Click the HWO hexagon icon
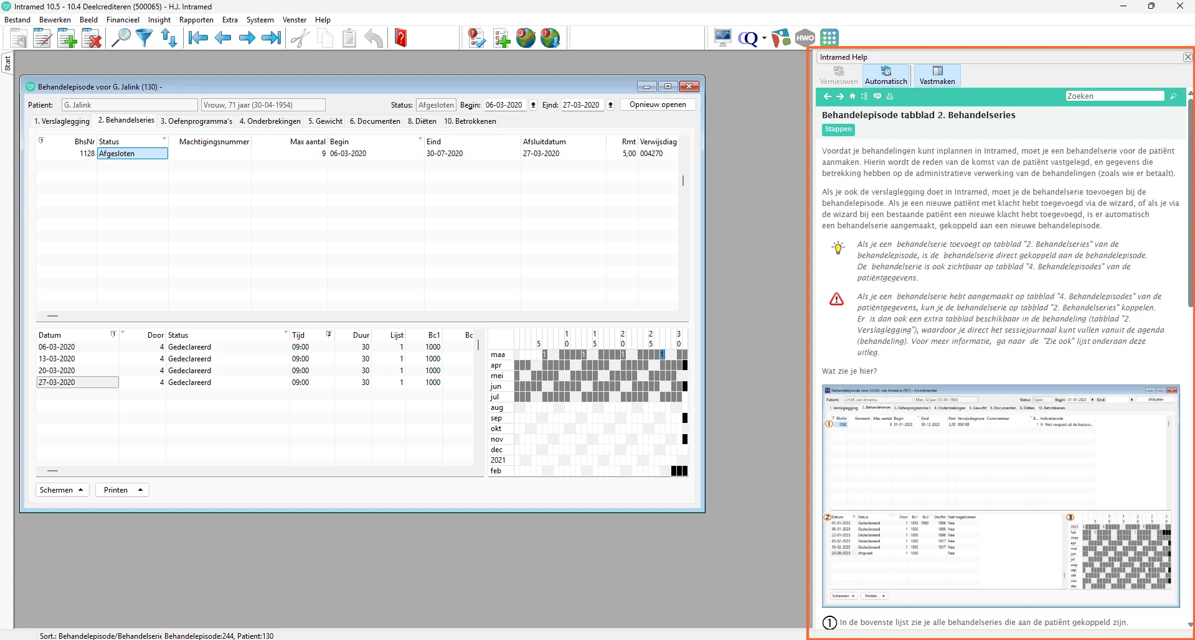The image size is (1195, 640). pos(805,38)
